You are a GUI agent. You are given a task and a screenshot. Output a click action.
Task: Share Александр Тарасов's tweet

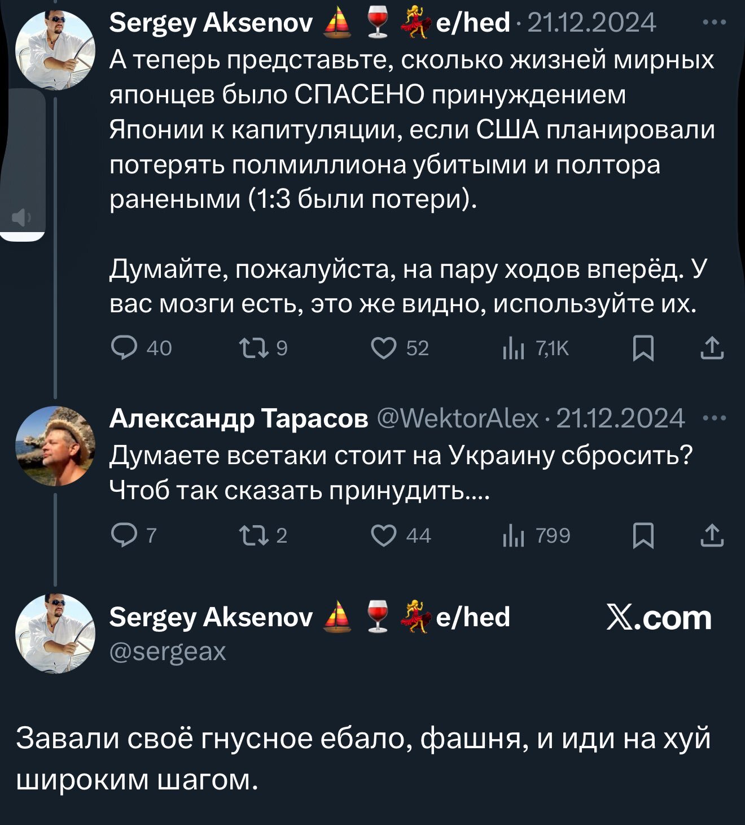pos(712,535)
